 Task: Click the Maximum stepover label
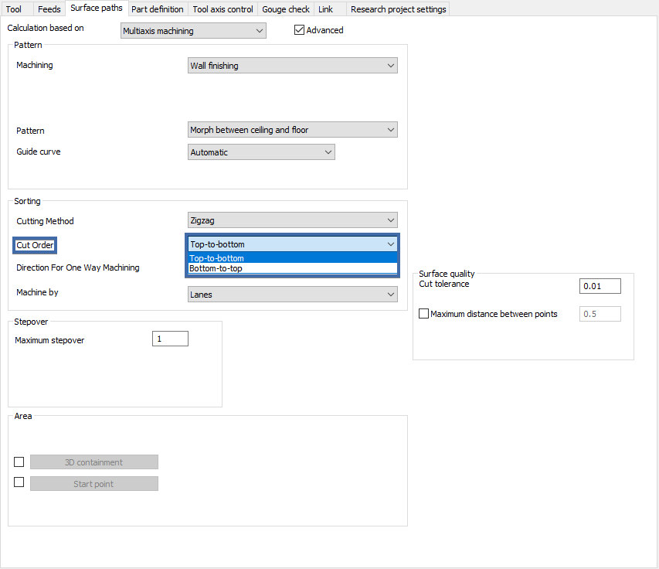pos(49,340)
